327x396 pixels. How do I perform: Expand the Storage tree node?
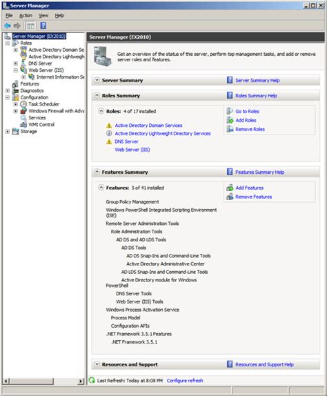[x=8, y=131]
